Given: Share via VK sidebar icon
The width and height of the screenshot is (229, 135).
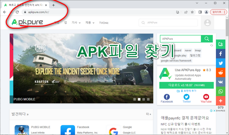Looking at the screenshot, I should (220, 82).
